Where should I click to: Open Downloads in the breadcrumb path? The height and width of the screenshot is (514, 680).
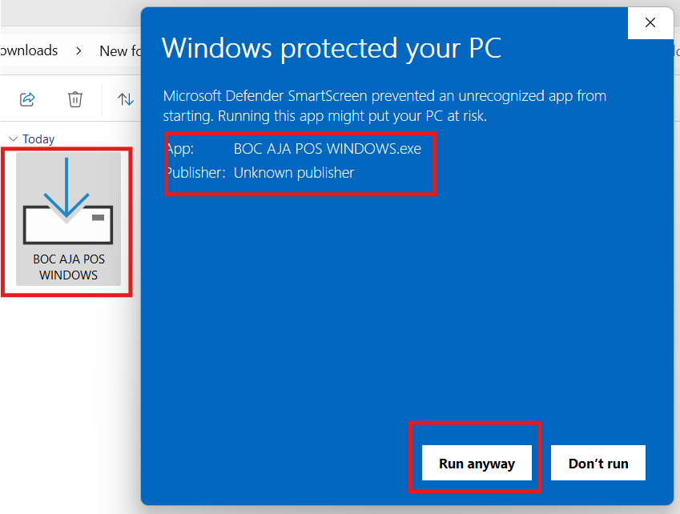click(29, 50)
